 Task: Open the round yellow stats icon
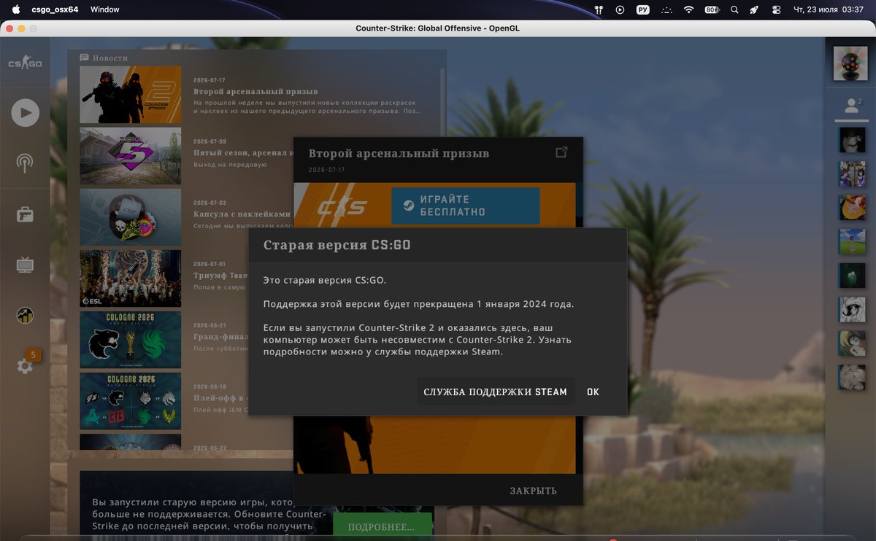(25, 315)
